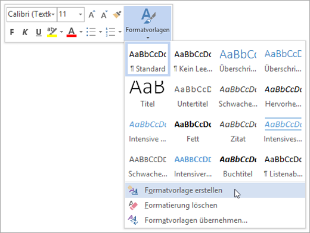Click eraser icon beside Formatierung löschen

click(133, 206)
